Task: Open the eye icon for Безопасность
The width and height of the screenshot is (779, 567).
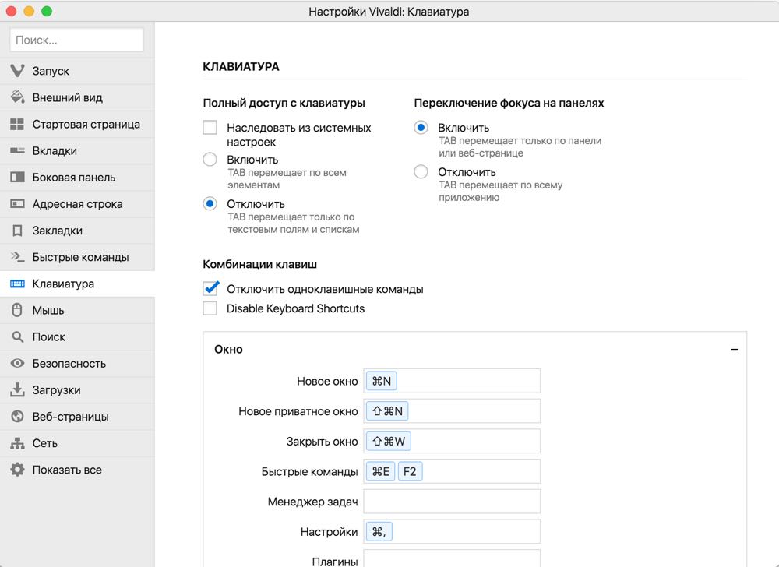Action: click(17, 364)
